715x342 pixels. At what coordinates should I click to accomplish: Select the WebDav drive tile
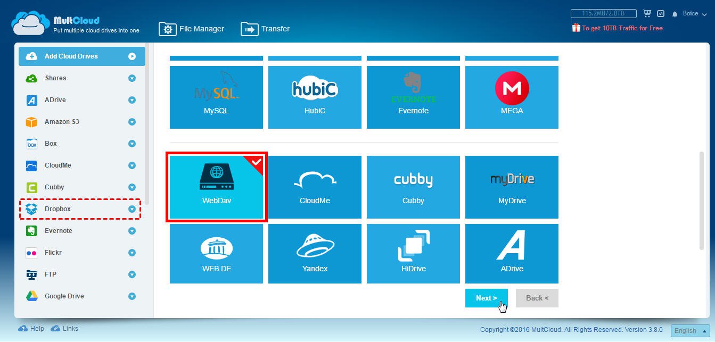click(216, 187)
